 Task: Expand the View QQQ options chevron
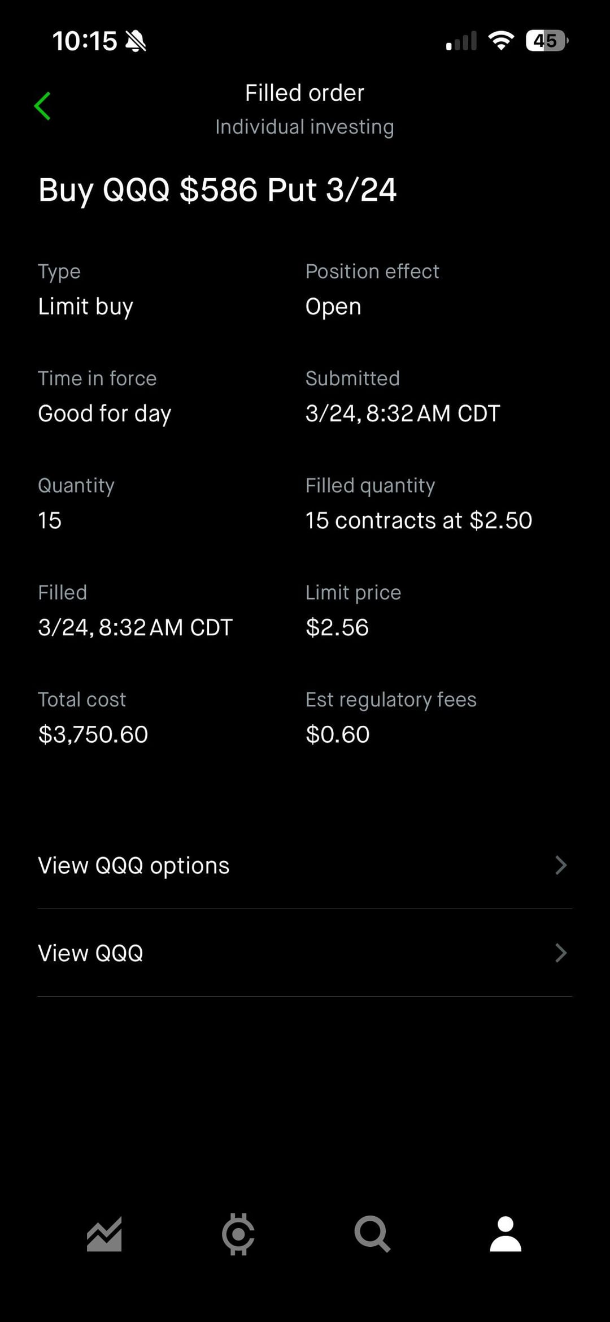point(560,865)
